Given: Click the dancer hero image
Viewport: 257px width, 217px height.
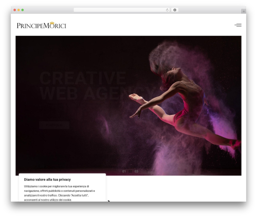Looking at the screenshot, I should [128, 106].
